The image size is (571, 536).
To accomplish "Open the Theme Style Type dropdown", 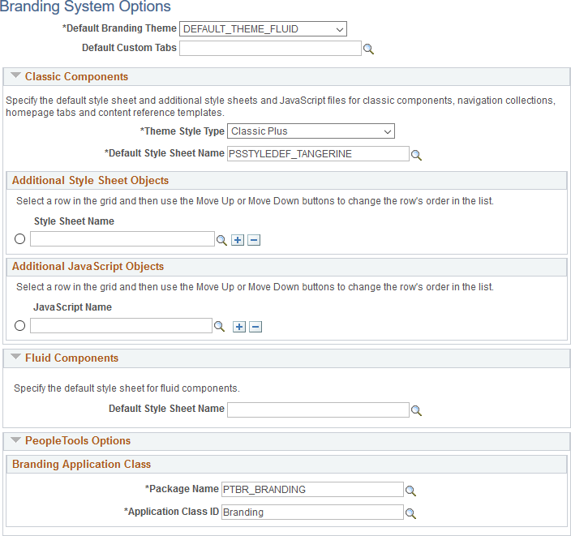I will 311,131.
